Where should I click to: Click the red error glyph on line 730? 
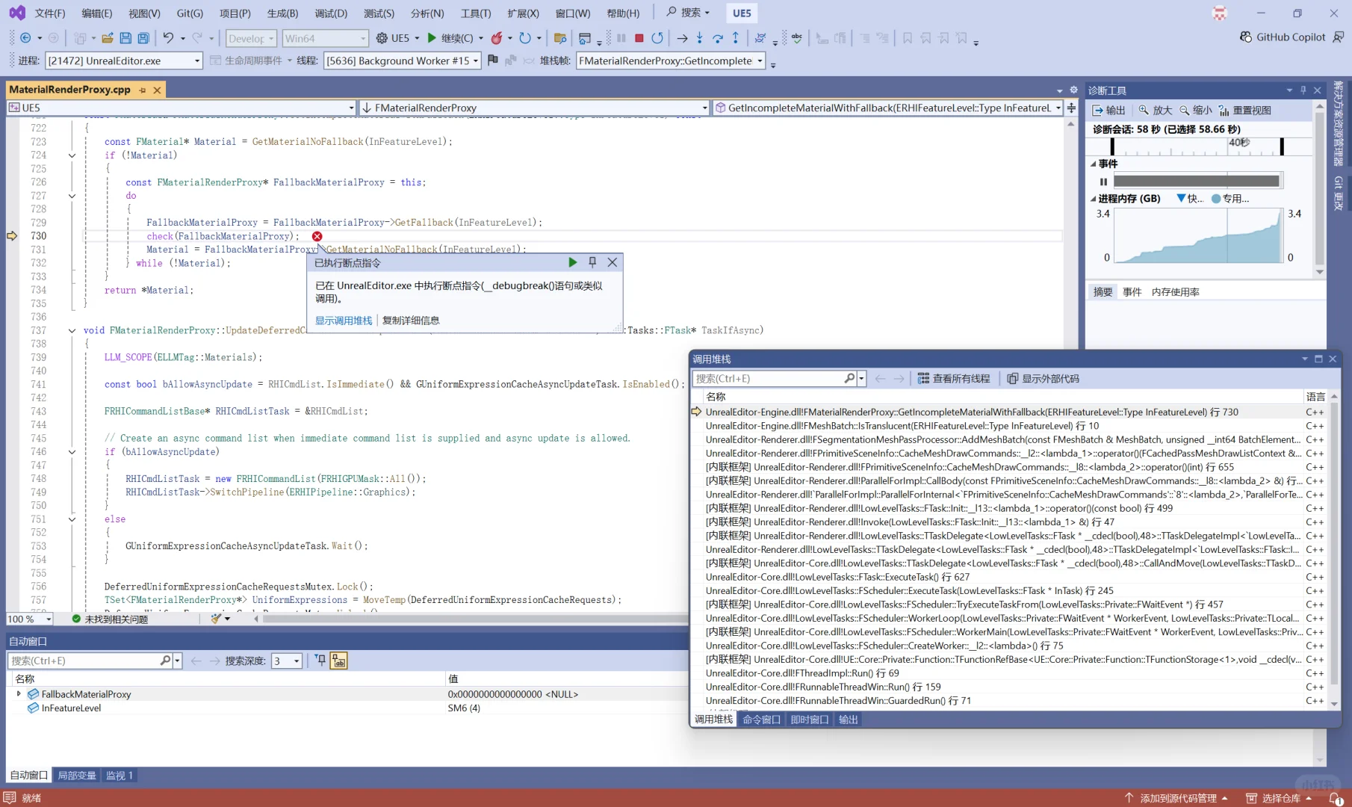pos(317,236)
